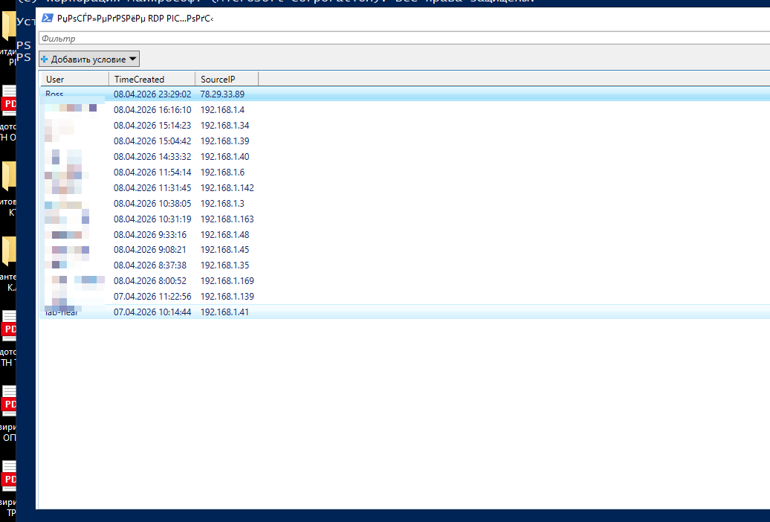Select the desktop folder icon labeled 'итов'
The height and width of the screenshot is (522, 770).
coord(9,177)
